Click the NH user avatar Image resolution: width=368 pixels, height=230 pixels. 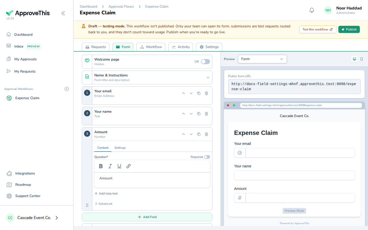(x=328, y=10)
